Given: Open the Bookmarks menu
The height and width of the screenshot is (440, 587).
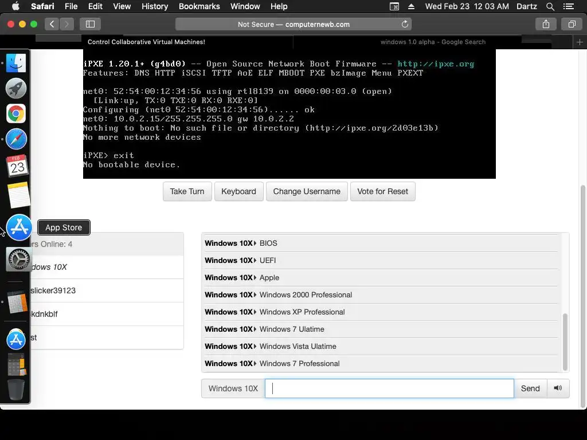Looking at the screenshot, I should click(x=199, y=6).
